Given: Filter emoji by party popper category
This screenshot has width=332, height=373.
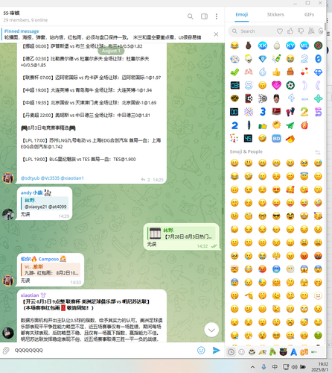Looking at the screenshot, I should click(x=311, y=31).
